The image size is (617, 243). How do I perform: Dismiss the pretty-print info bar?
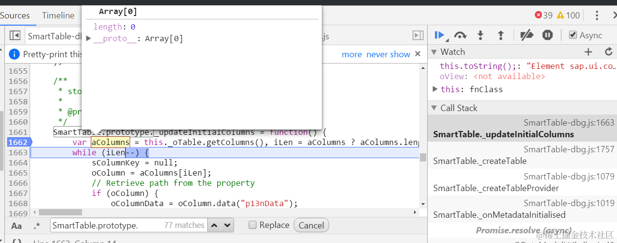[x=418, y=54]
